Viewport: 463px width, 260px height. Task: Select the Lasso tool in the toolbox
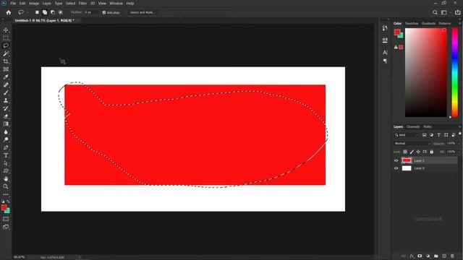6,45
